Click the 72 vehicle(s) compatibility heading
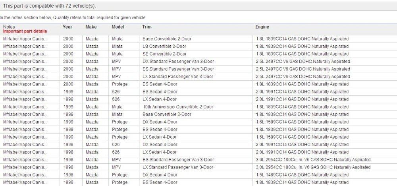The image size is (397, 186). (49, 6)
